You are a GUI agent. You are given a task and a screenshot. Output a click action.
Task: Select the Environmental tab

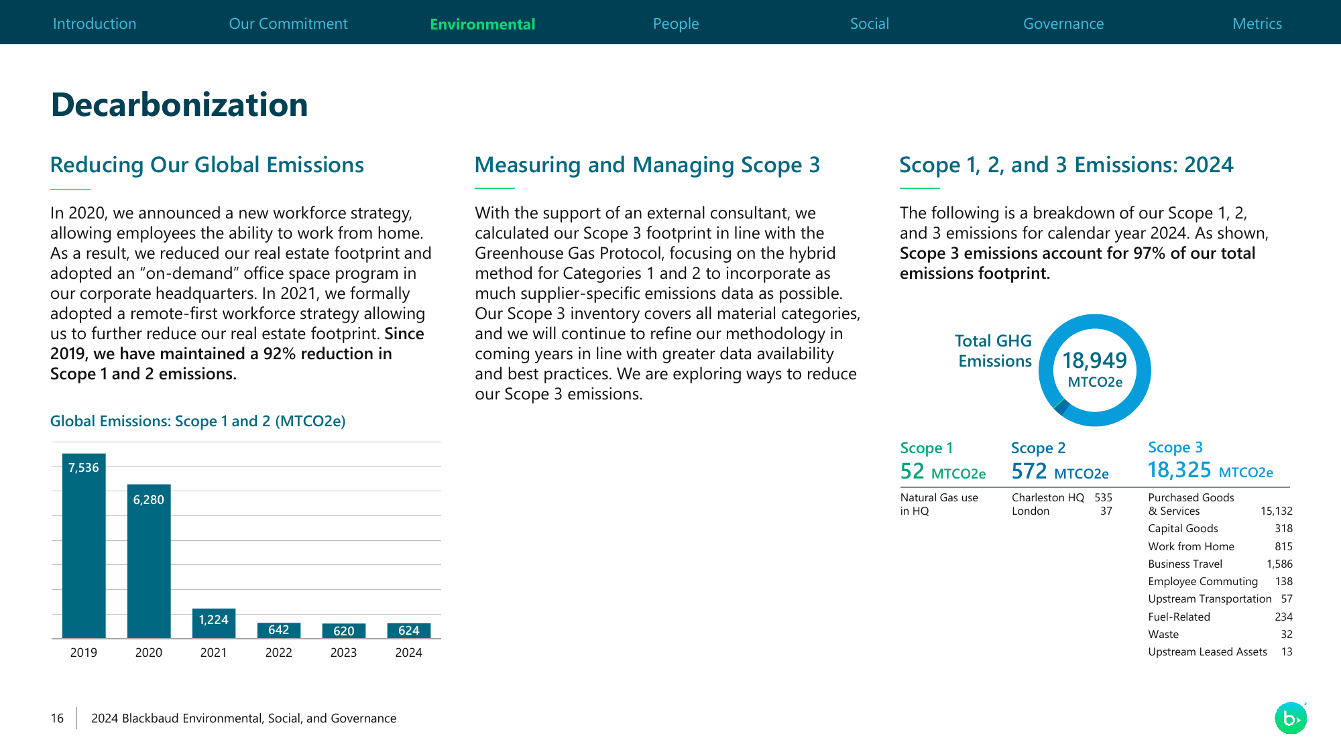pos(482,24)
